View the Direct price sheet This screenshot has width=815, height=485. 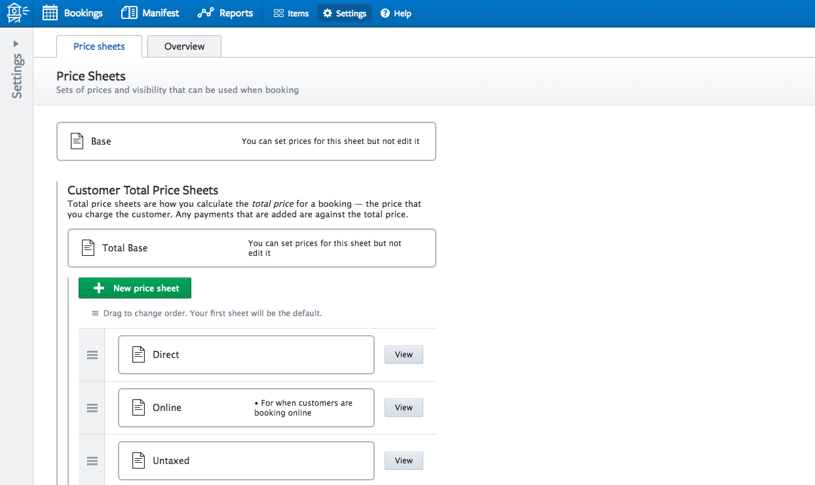pyautogui.click(x=404, y=355)
